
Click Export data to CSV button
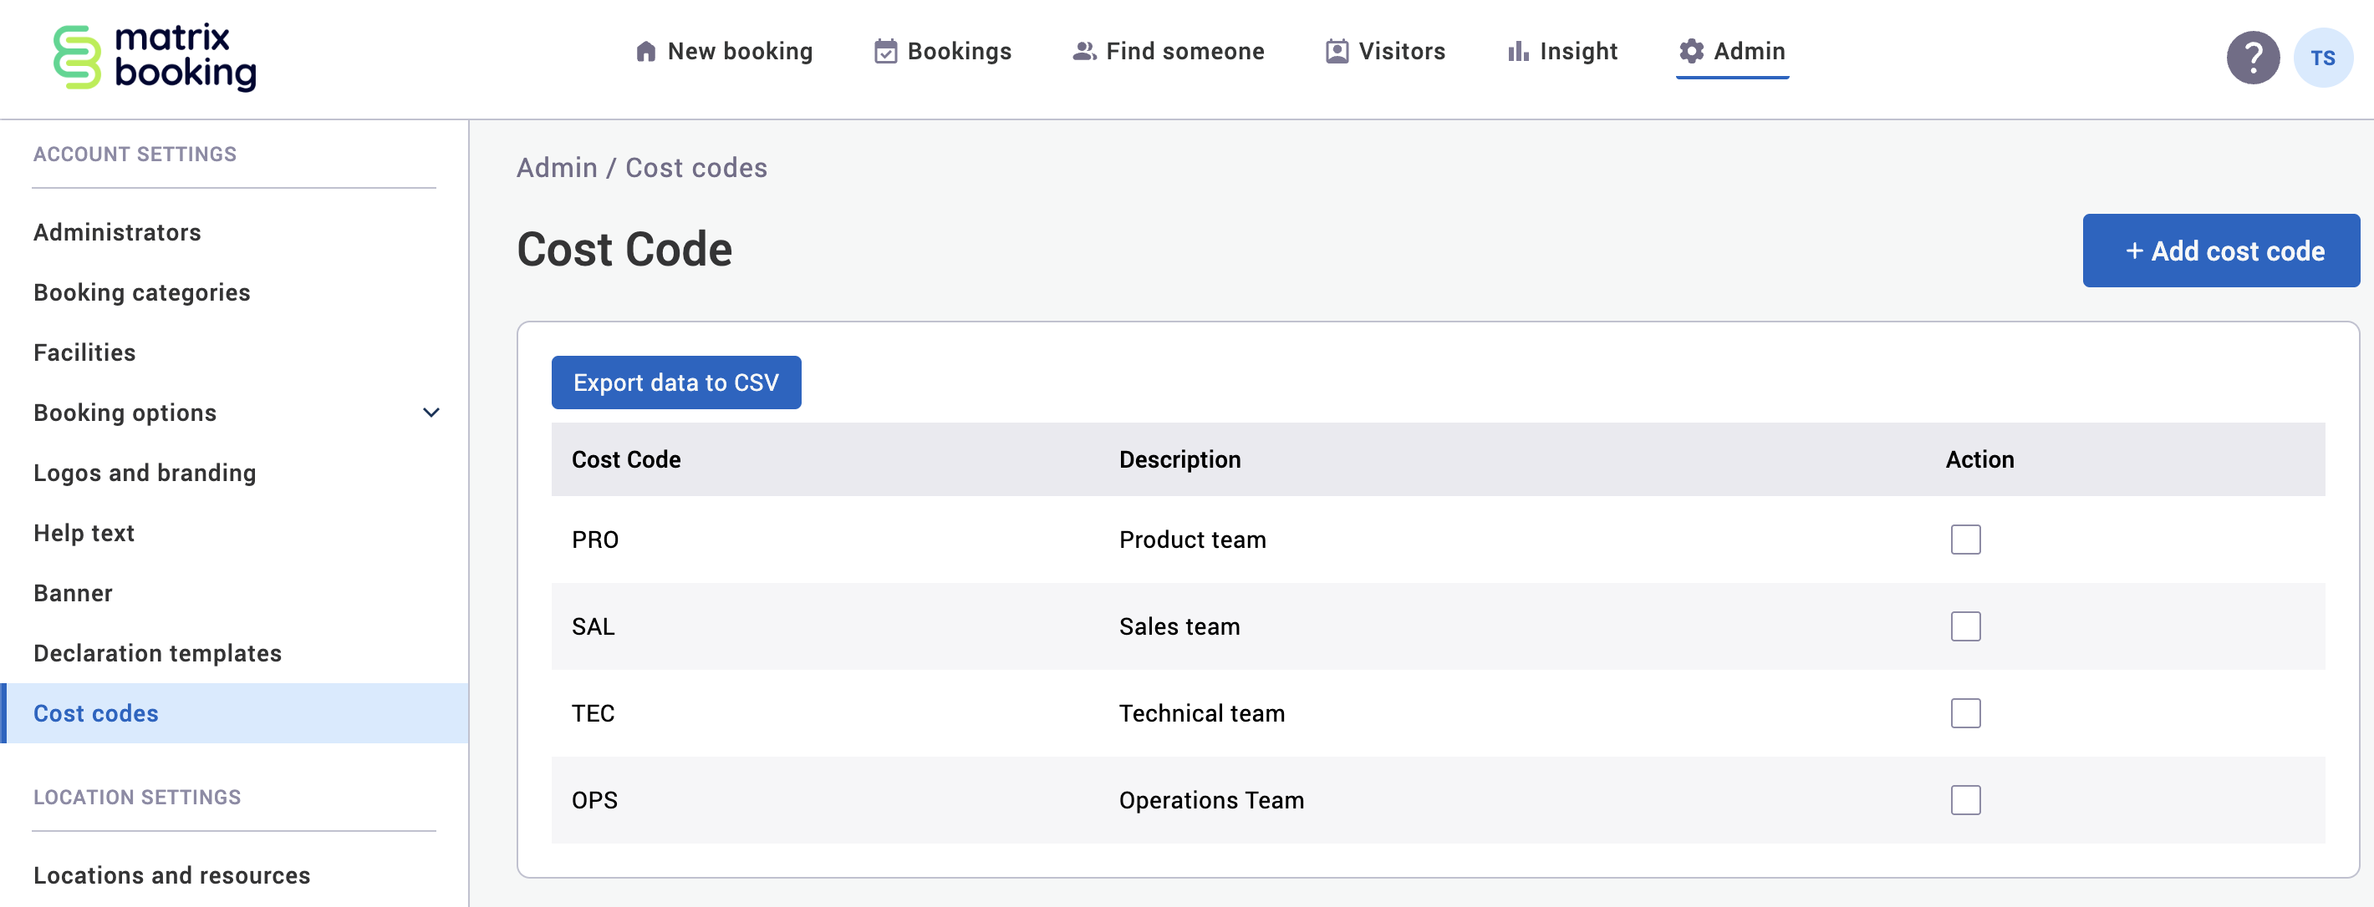(x=675, y=383)
